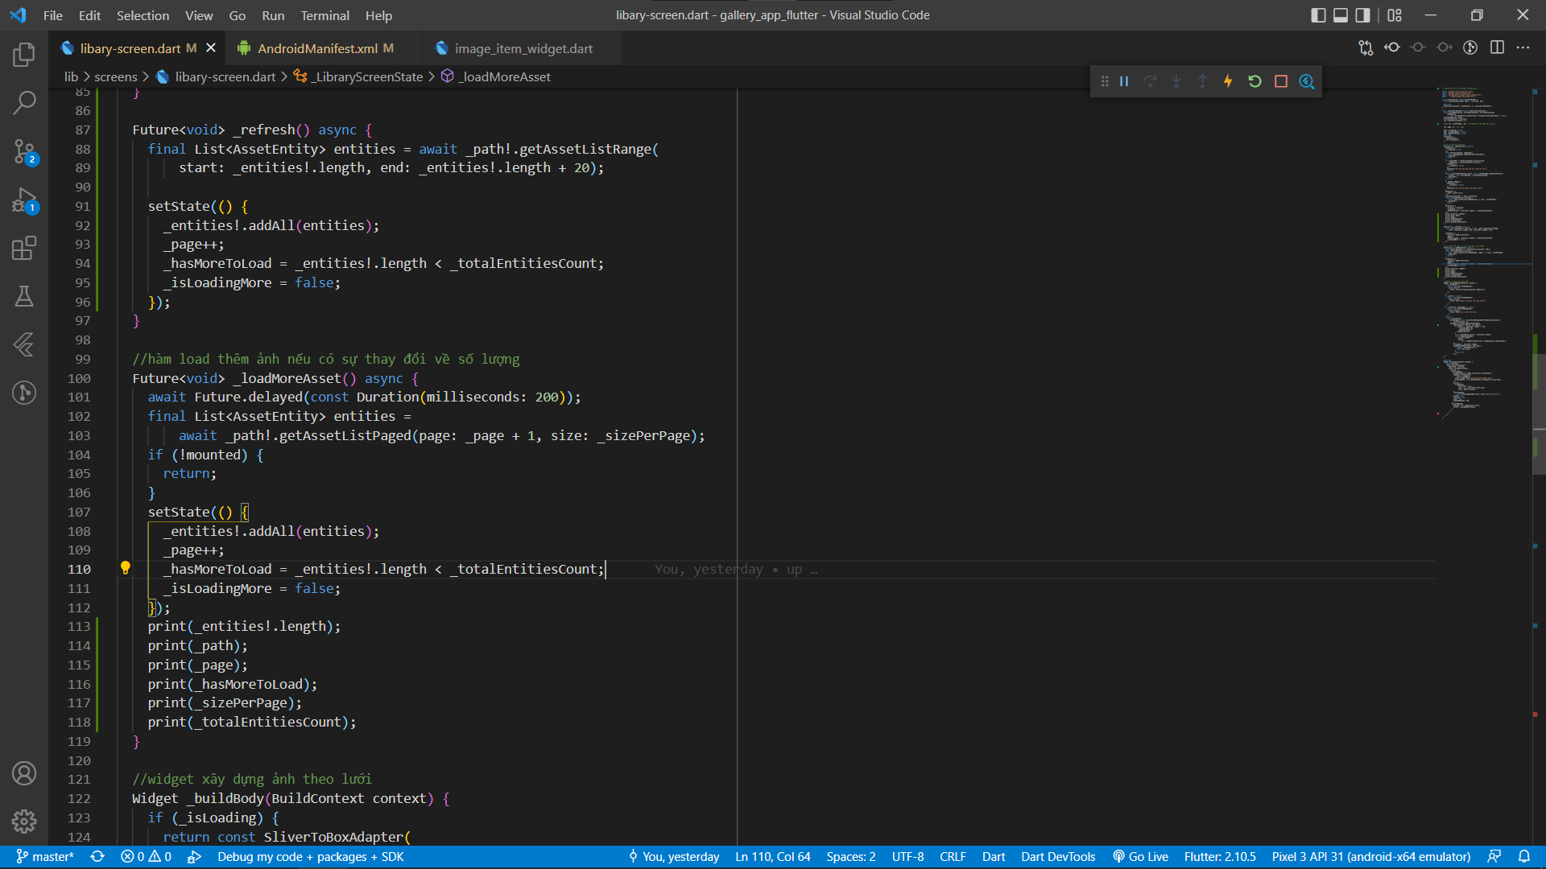Toggle the bottom panel visibility
This screenshot has width=1546, height=869.
pyautogui.click(x=1341, y=14)
